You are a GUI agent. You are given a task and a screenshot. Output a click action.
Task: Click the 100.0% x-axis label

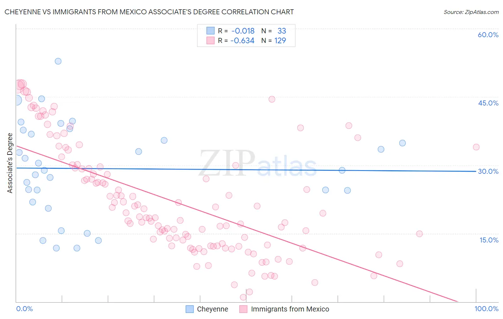click(x=487, y=309)
